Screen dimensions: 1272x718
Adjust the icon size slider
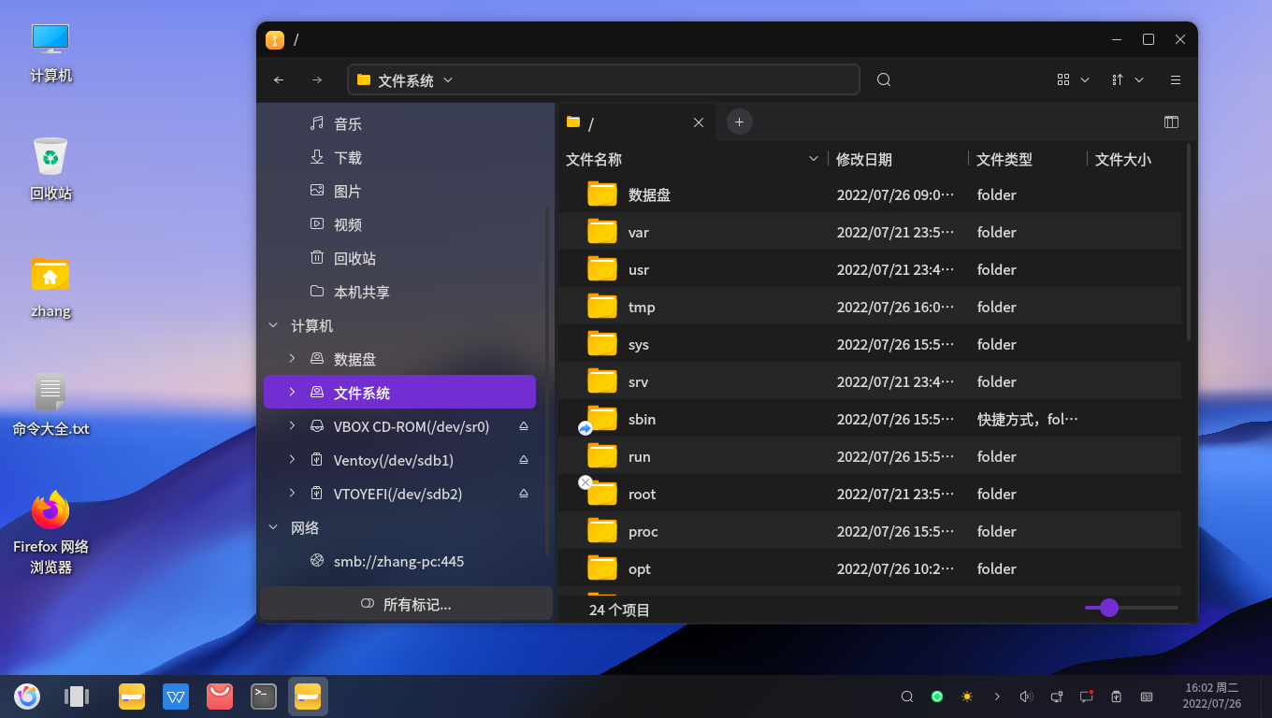pos(1108,608)
